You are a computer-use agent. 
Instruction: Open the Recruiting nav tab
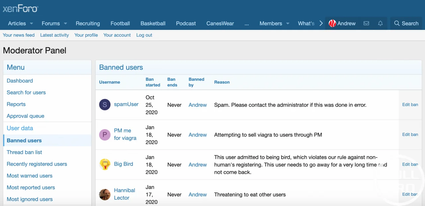(x=88, y=23)
